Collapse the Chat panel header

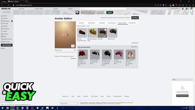[x=182, y=79]
